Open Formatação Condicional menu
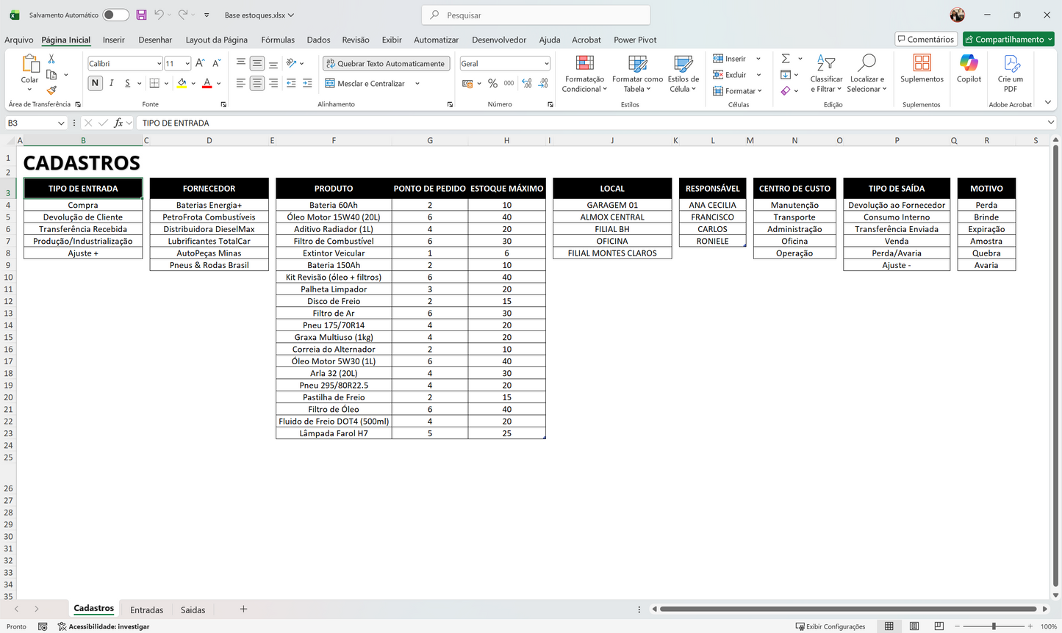The image size is (1062, 633). click(x=584, y=73)
